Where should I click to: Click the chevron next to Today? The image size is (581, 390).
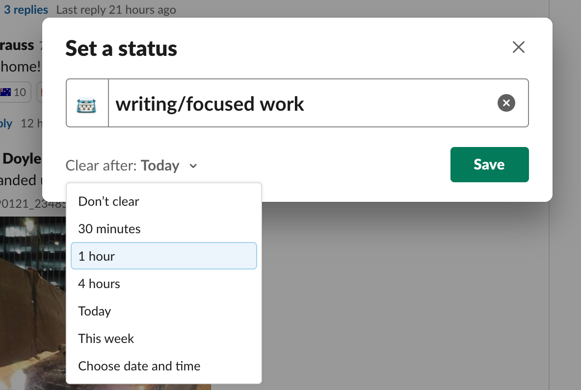[193, 166]
